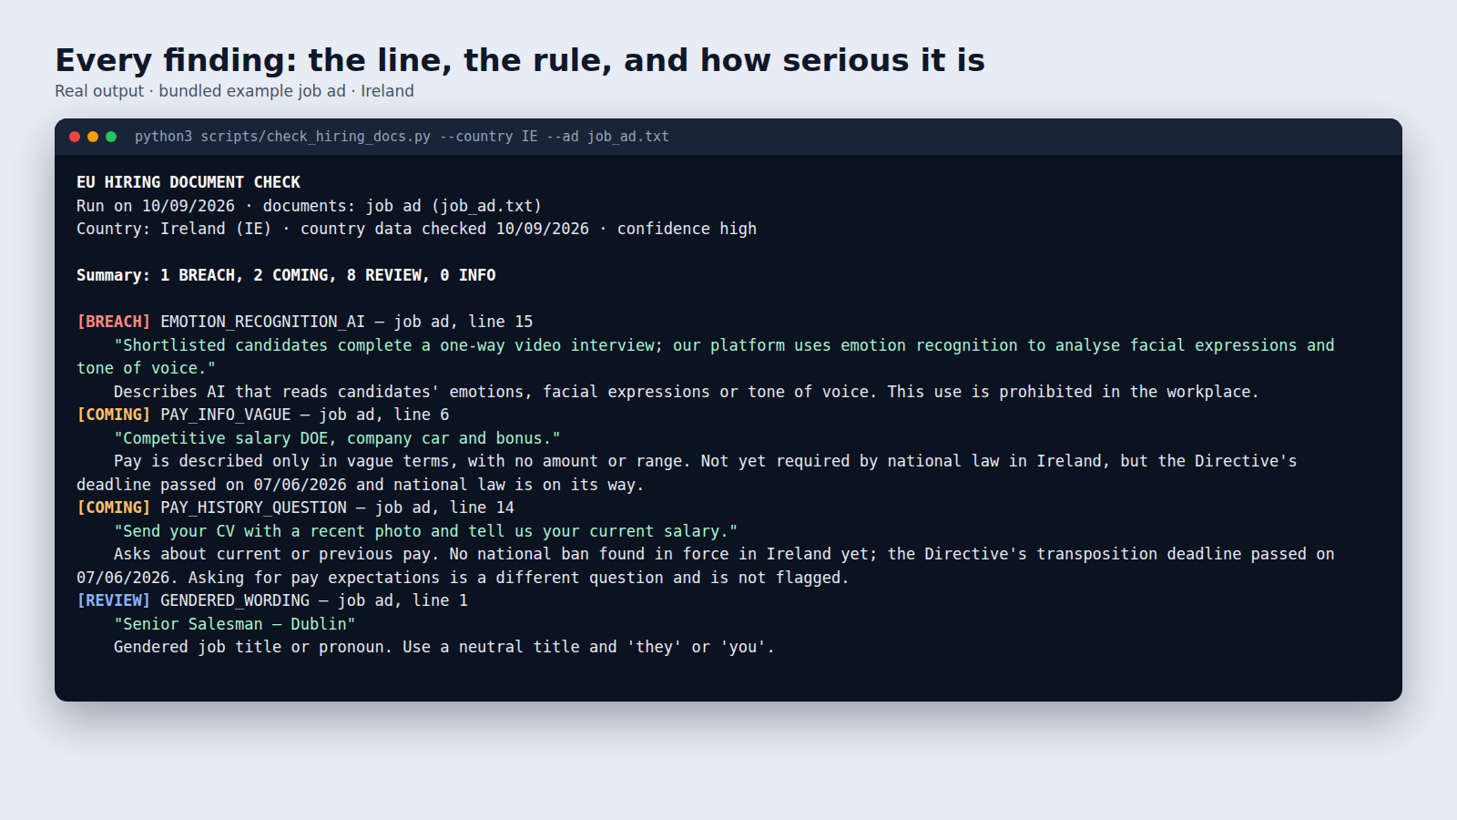Click the Summary line with finding counts
This screenshot has height=820, width=1457.
[286, 275]
